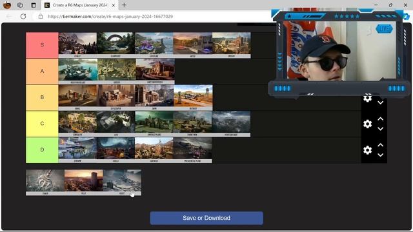Open the browser profile avatar icon
The image size is (413, 232).
[7, 5]
